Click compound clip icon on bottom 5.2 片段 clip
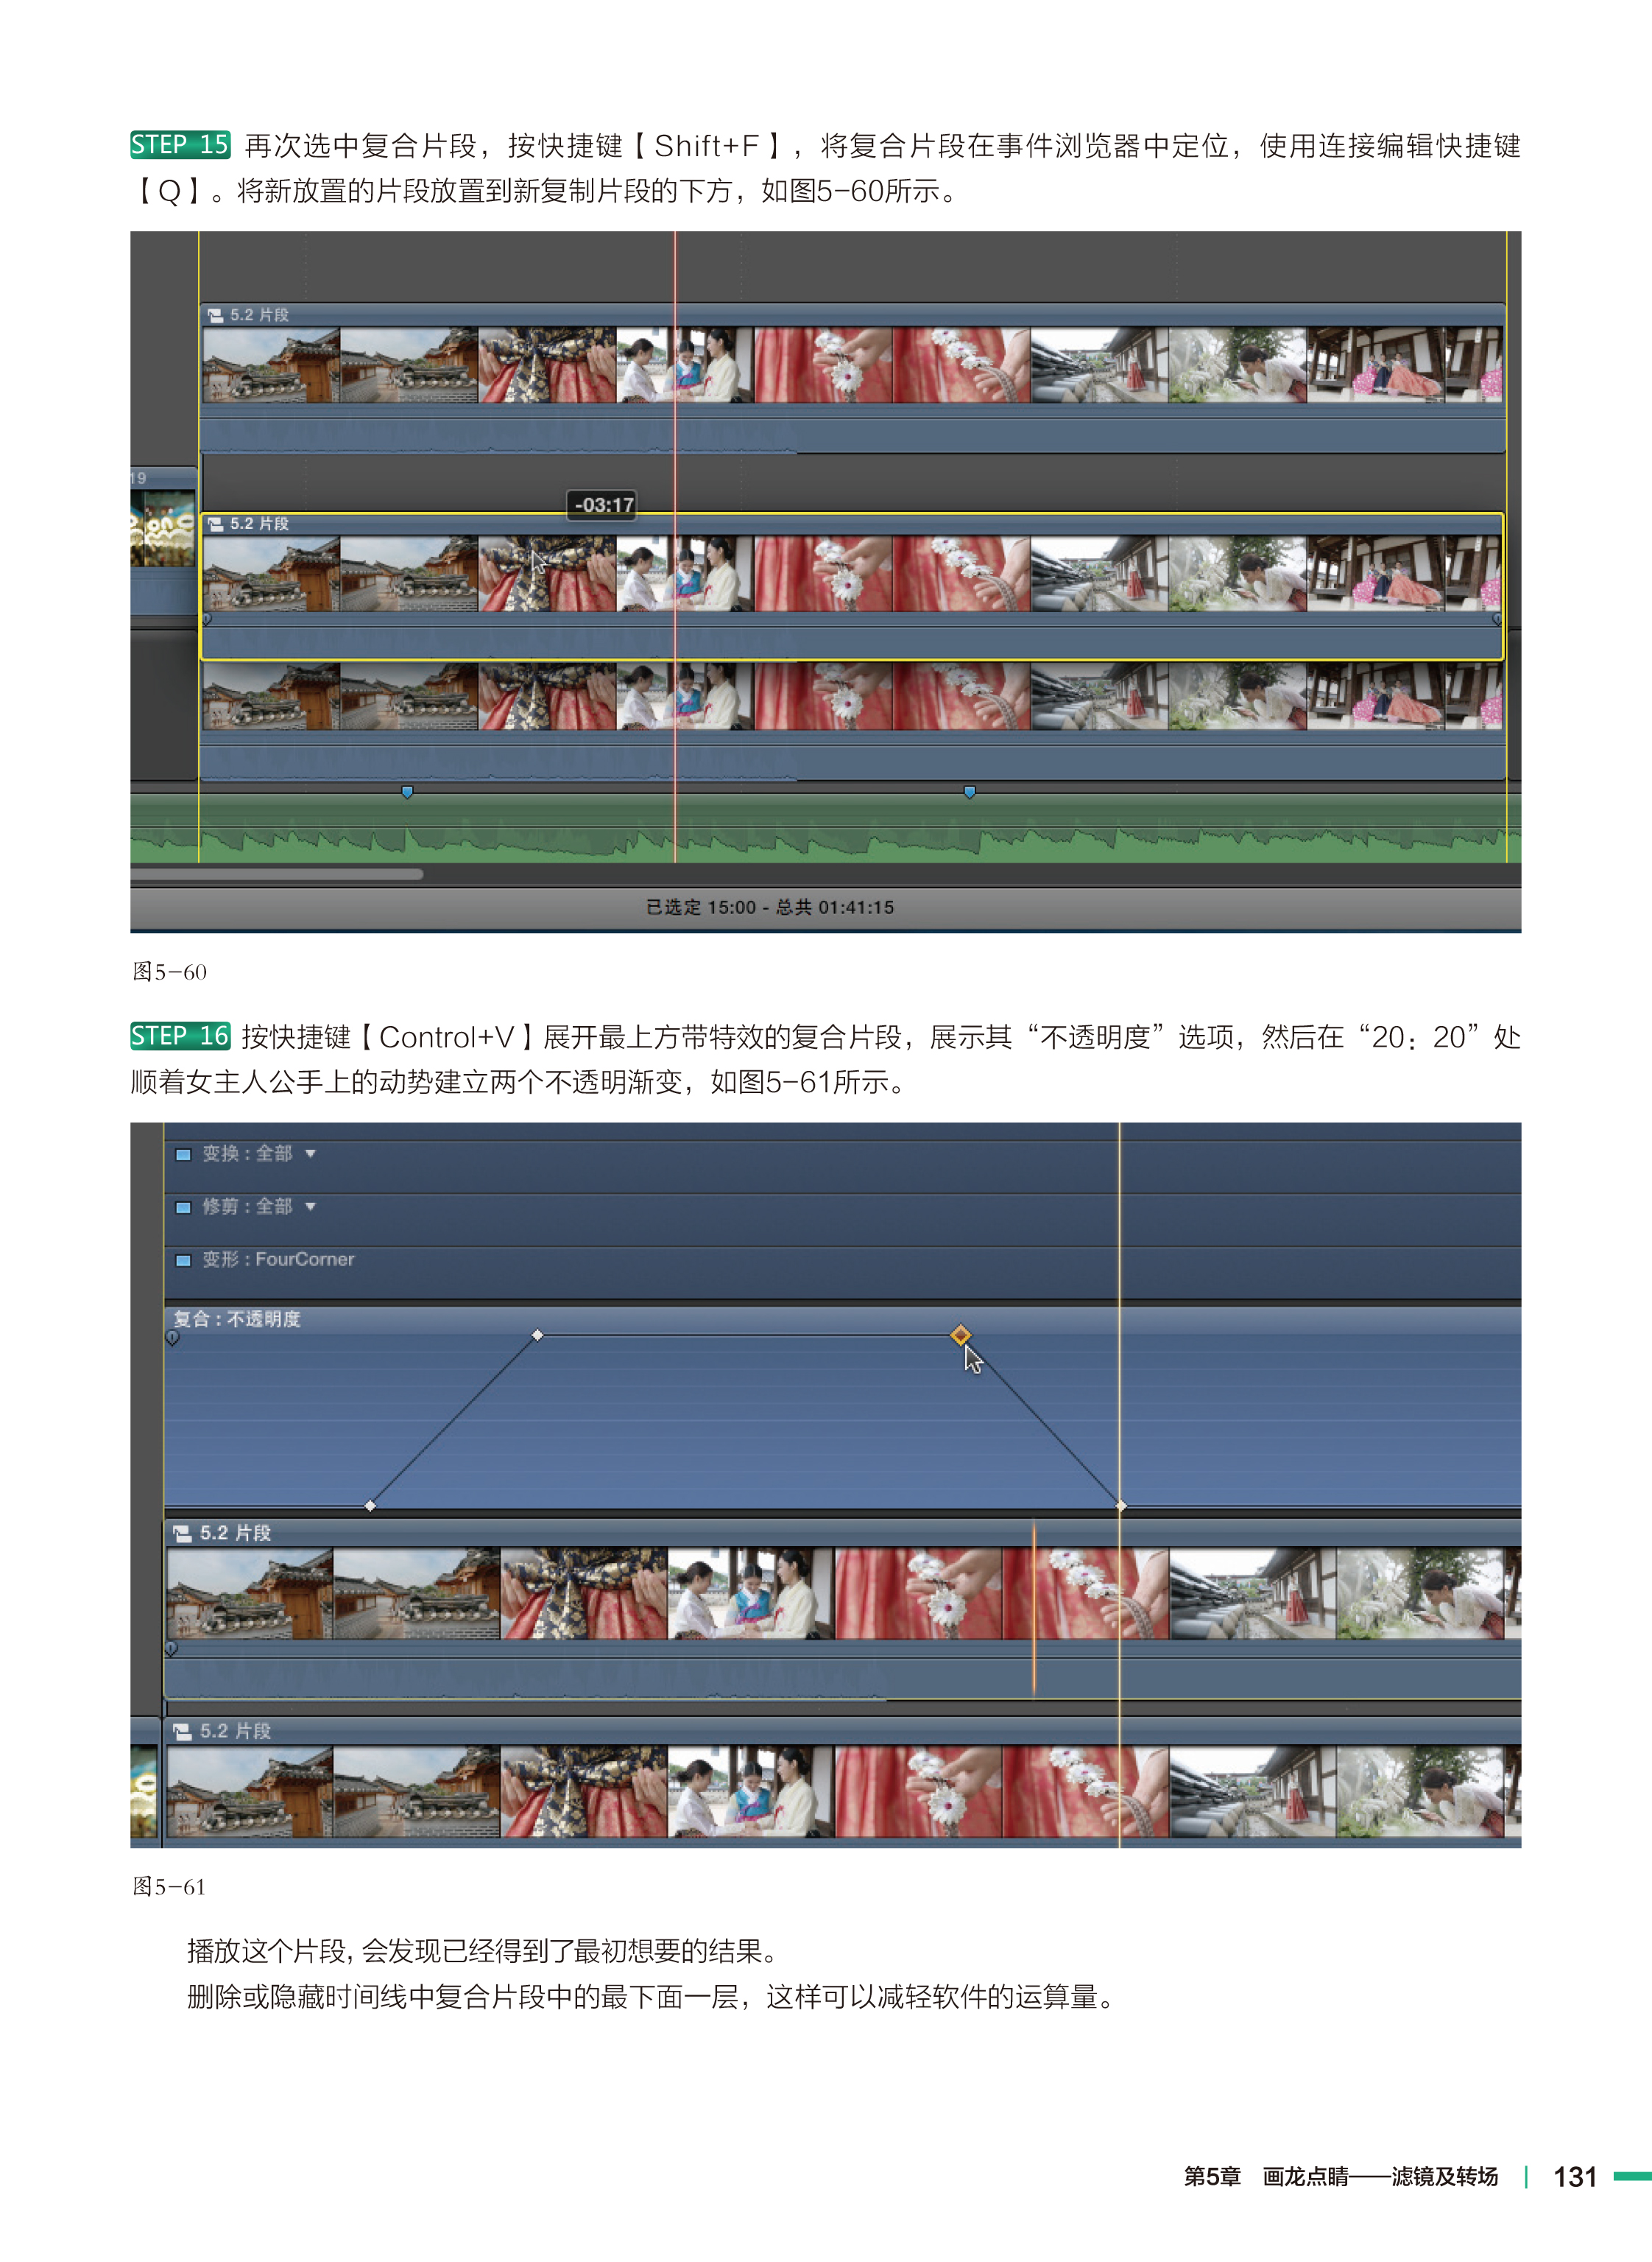This screenshot has height=2262, width=1652. point(182,1731)
